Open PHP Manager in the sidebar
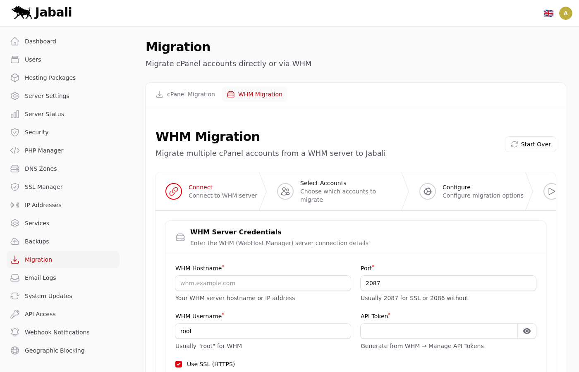 tap(44, 150)
